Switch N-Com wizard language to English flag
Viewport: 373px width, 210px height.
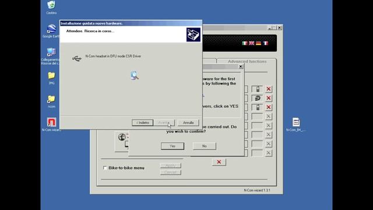click(x=251, y=43)
